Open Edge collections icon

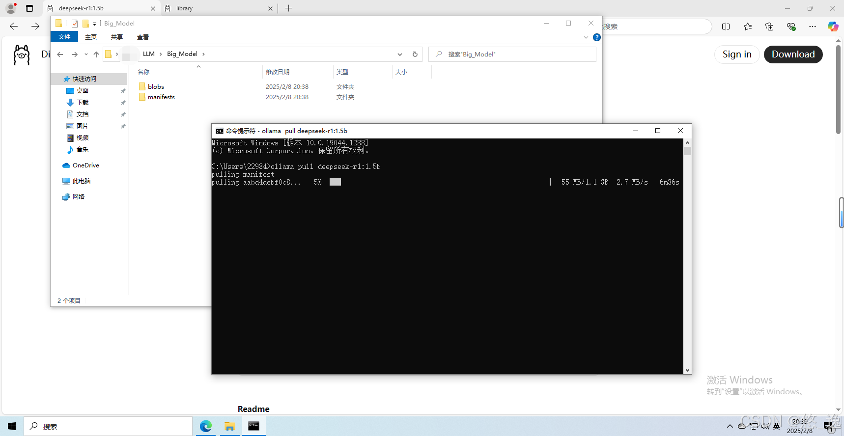point(769,27)
